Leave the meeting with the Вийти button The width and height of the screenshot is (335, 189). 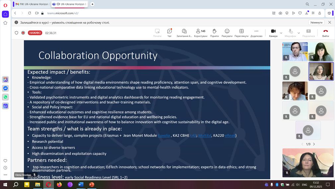[325, 33]
